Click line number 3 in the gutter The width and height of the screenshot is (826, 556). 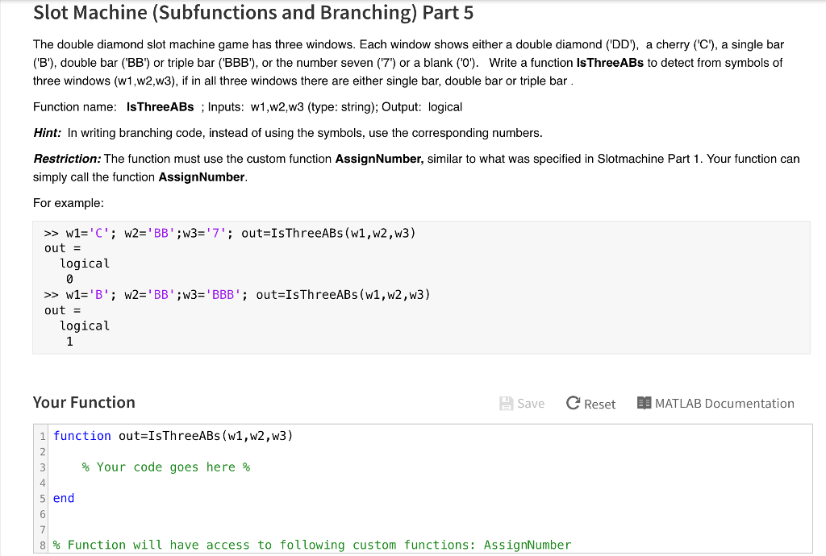[x=42, y=467]
